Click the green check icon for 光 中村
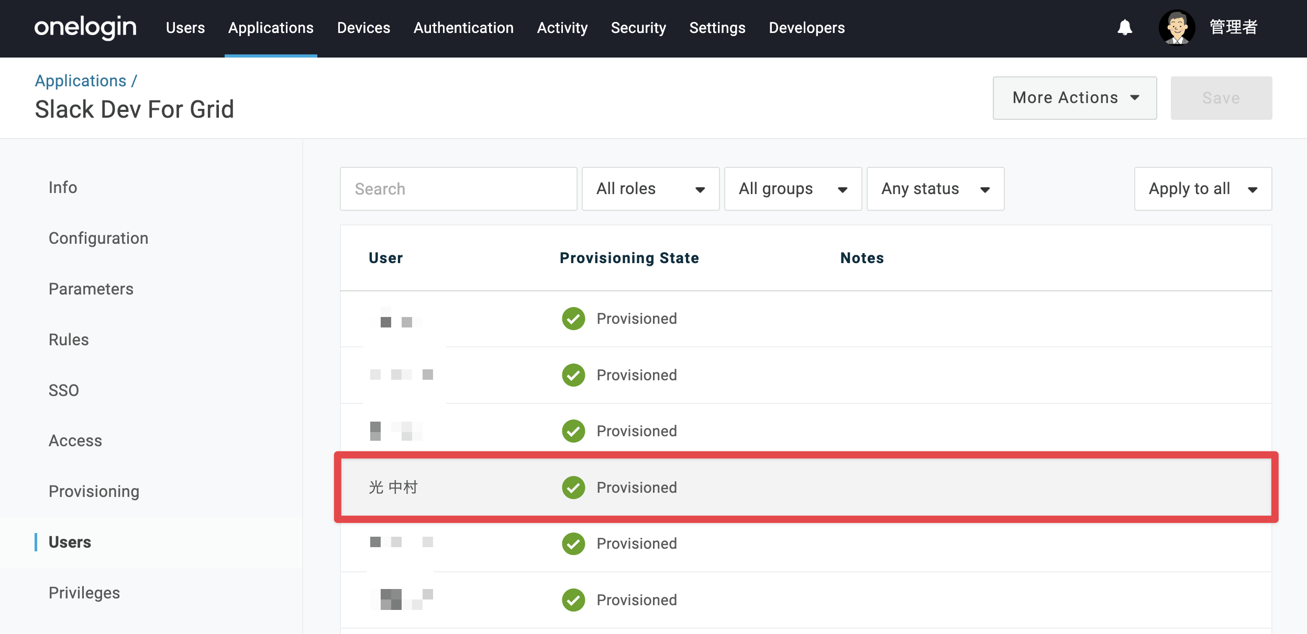 pos(573,488)
